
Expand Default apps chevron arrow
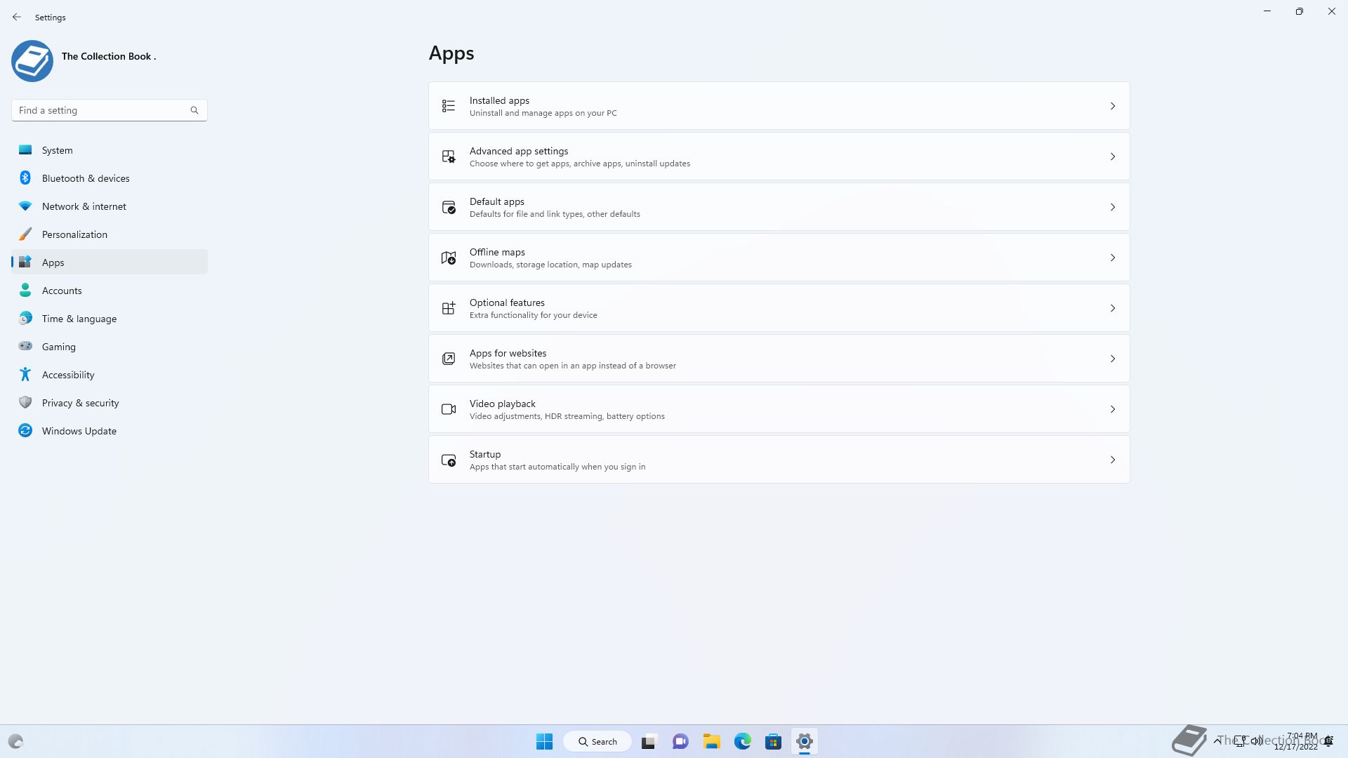point(1112,207)
